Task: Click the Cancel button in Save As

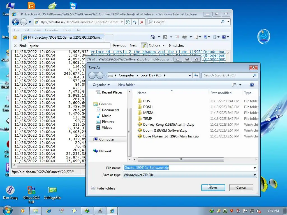Action: click(x=241, y=188)
